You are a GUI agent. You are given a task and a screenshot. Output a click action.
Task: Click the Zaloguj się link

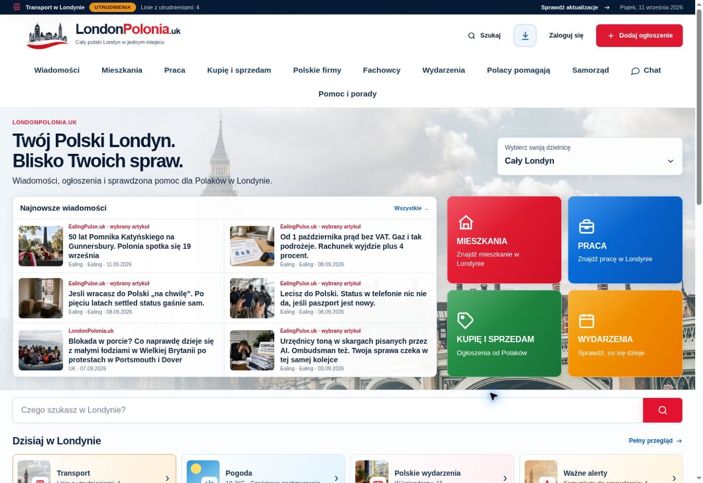pyautogui.click(x=566, y=35)
